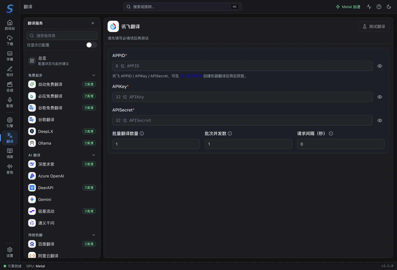397x270 pixels.
Task: Click the app logo at top left
Action: tap(10, 9)
